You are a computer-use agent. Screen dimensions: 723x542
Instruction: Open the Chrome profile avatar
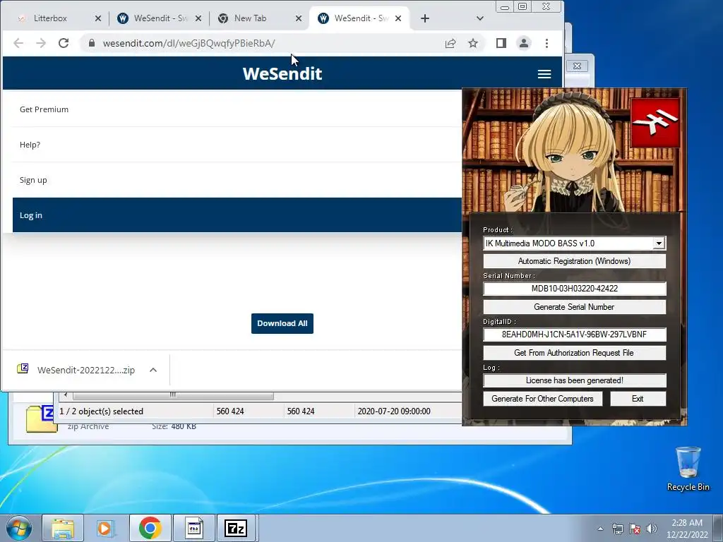pyautogui.click(x=524, y=43)
